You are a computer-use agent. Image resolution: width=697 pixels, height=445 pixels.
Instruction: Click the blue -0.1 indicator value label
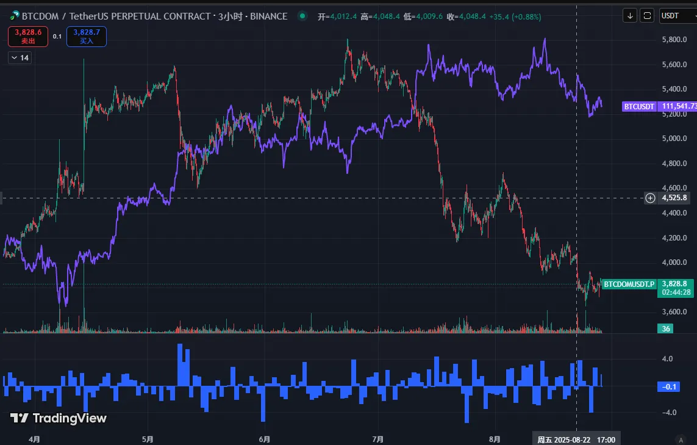pyautogui.click(x=668, y=386)
